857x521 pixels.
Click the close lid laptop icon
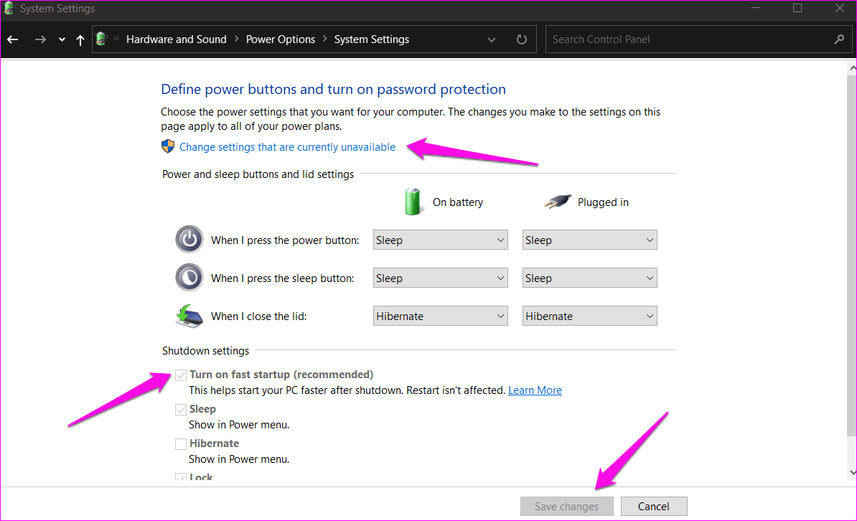pos(189,316)
